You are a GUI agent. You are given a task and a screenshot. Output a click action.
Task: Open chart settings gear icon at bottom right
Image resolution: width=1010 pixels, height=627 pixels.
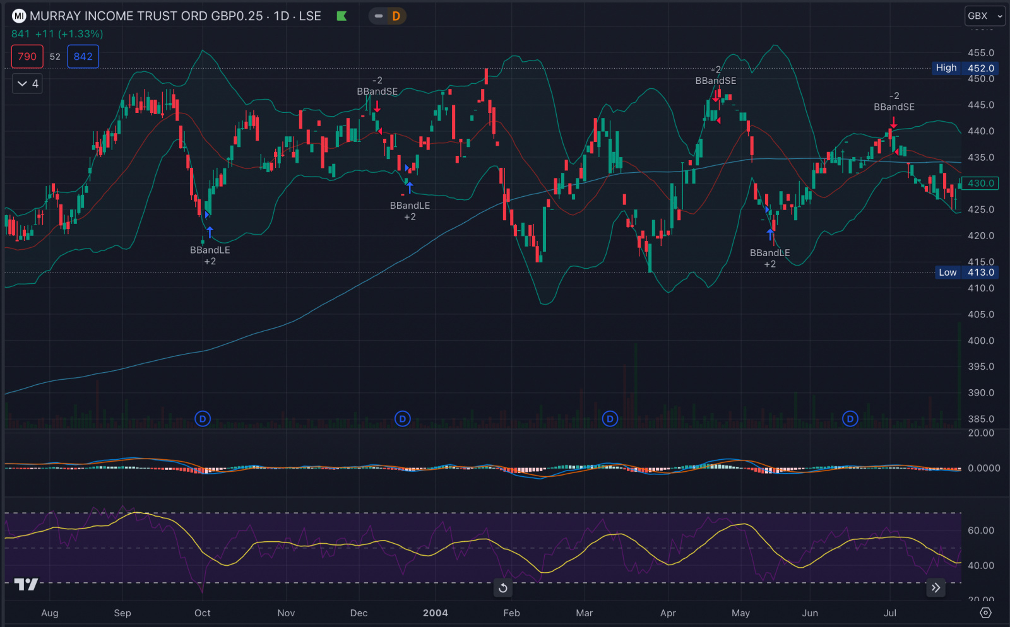(985, 612)
